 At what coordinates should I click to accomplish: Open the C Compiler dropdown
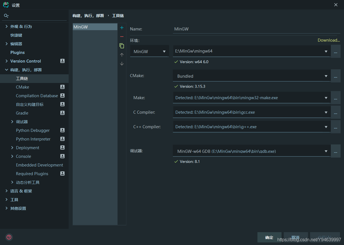[x=326, y=112]
